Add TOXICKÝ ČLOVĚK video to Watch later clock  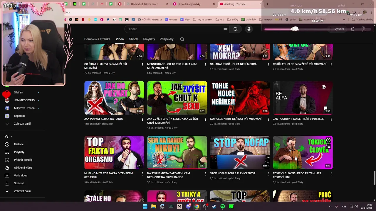click(328, 140)
